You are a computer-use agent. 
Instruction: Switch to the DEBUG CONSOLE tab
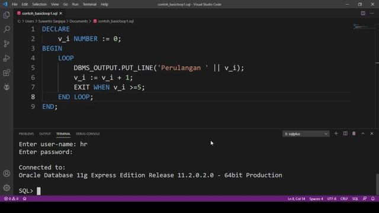pyautogui.click(x=88, y=134)
